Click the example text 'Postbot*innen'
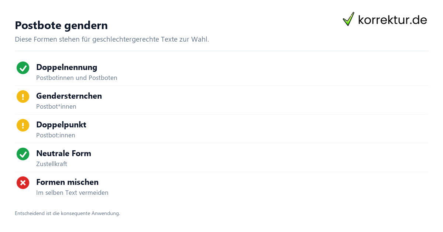Image resolution: width=443 pixels, height=232 pixels. pyautogui.click(x=56, y=106)
